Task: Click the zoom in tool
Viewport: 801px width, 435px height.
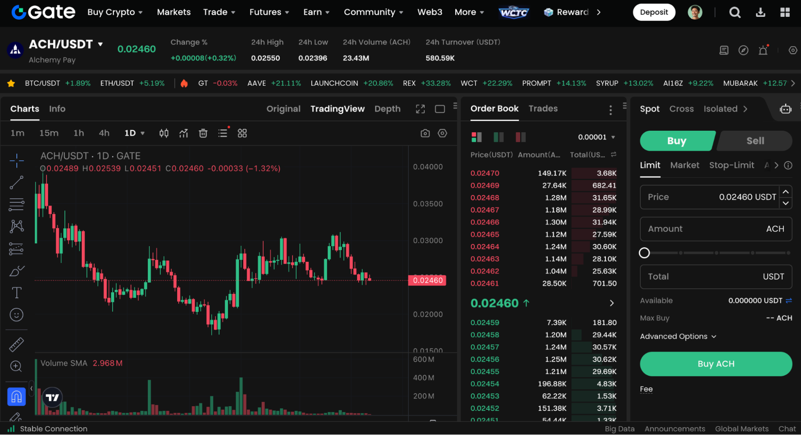Action: [16, 366]
